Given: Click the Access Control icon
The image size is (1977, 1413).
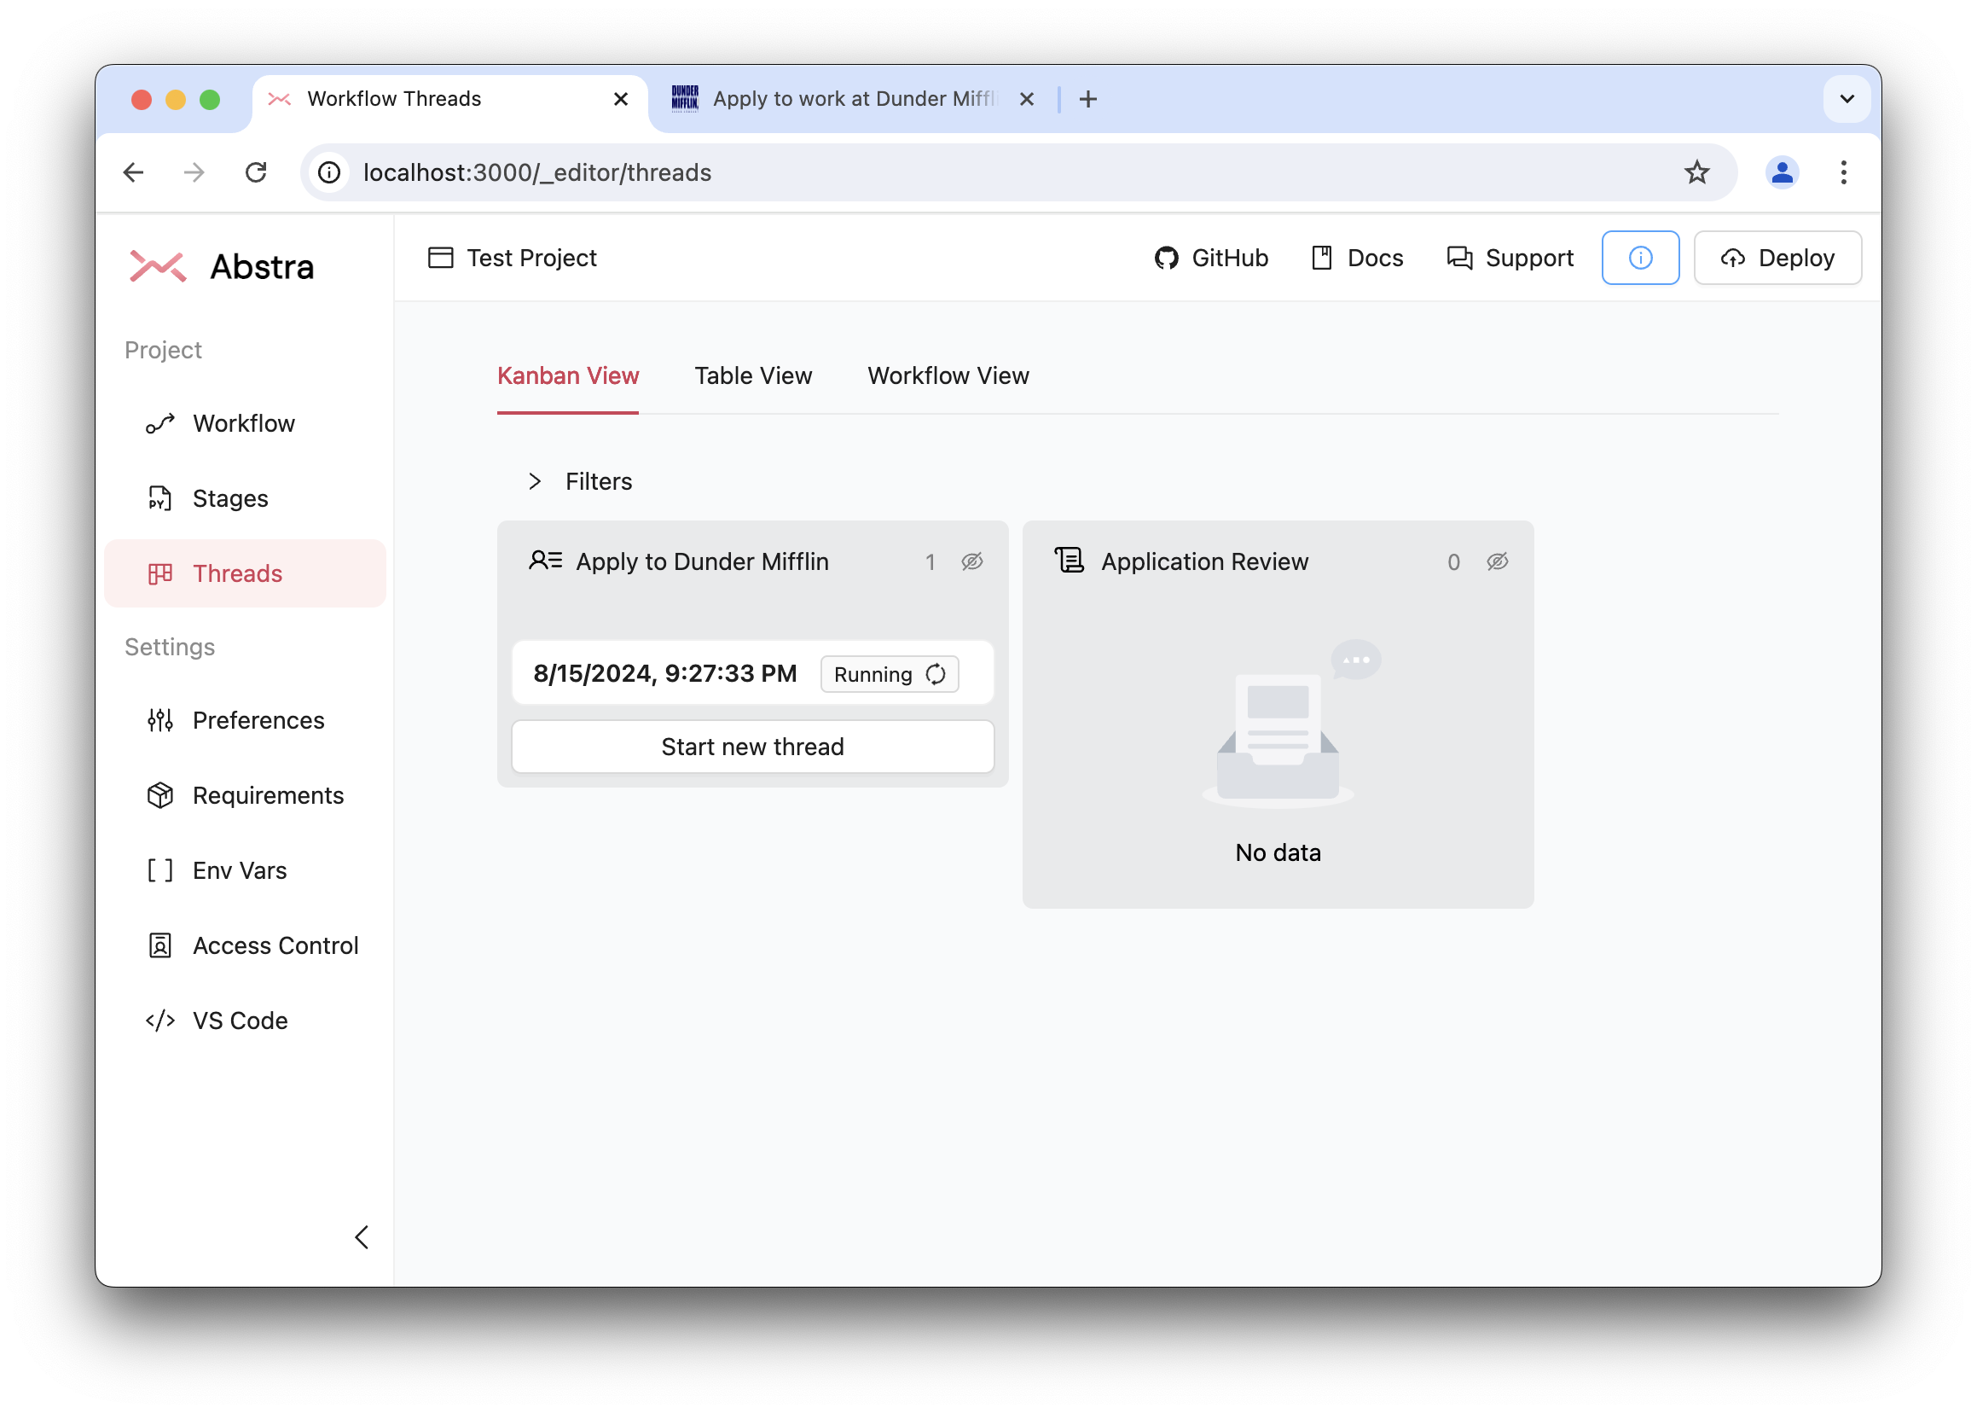Looking at the screenshot, I should (162, 945).
